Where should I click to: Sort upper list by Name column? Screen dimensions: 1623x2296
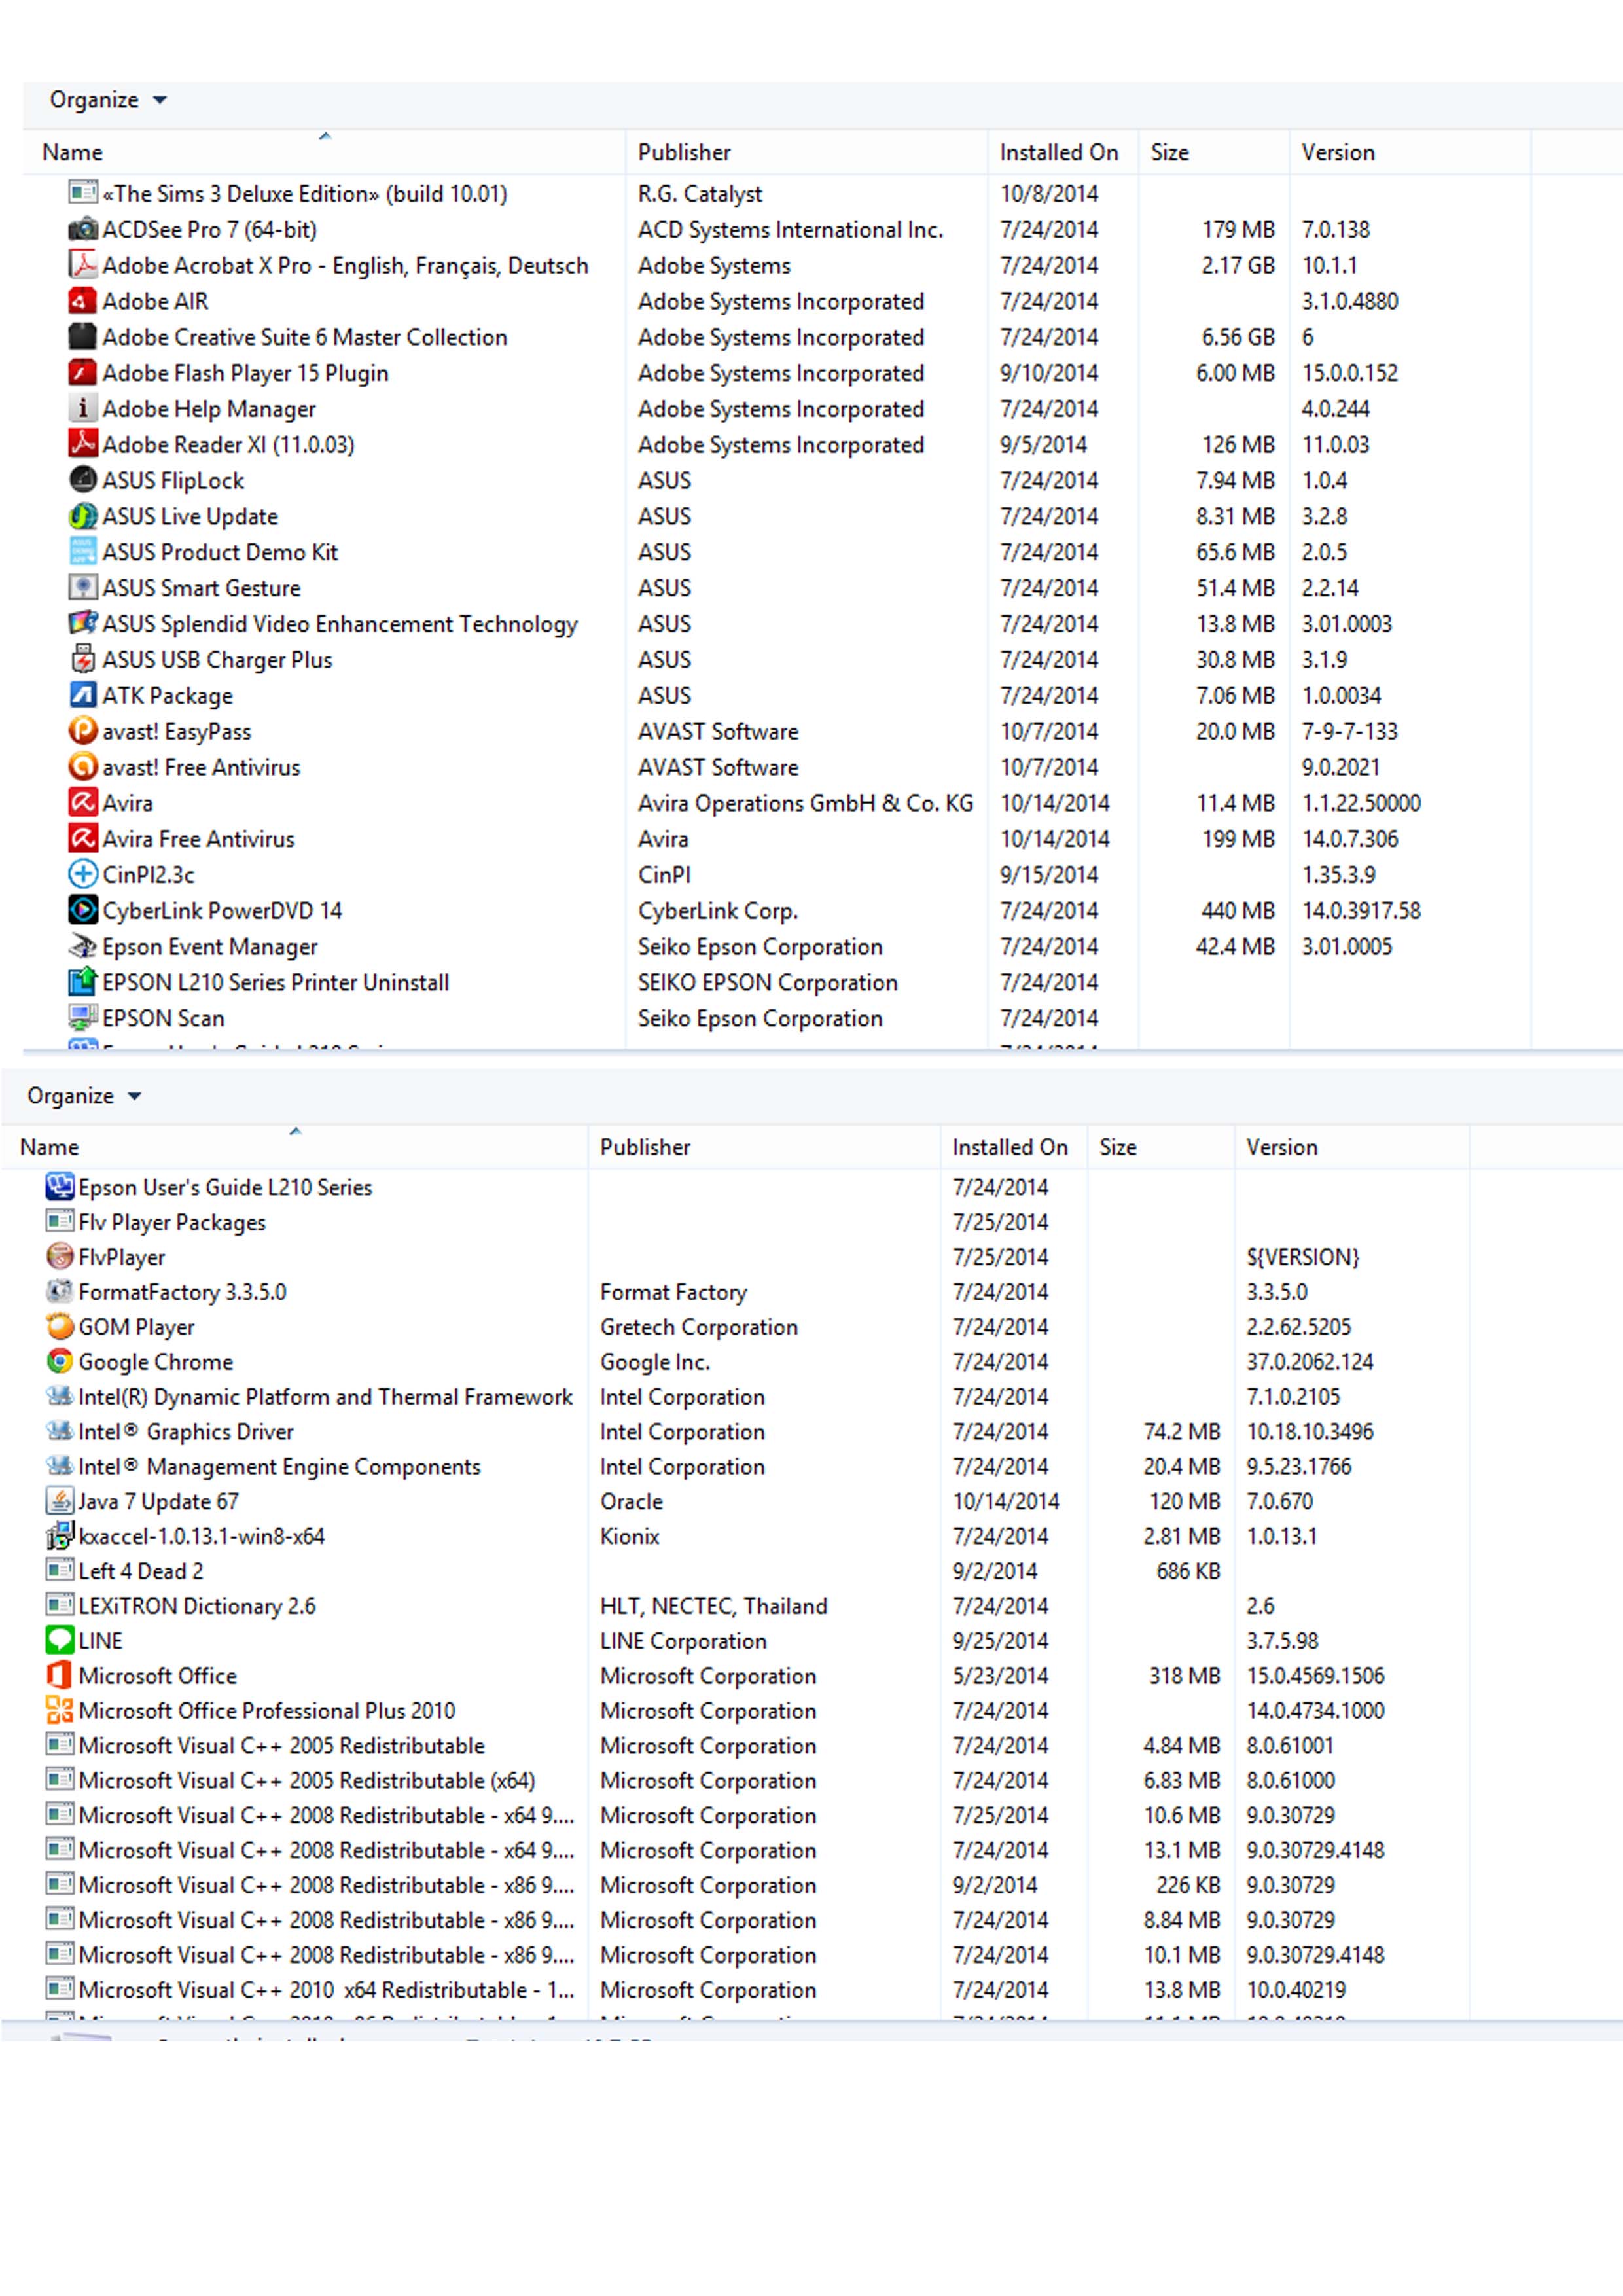(x=324, y=152)
